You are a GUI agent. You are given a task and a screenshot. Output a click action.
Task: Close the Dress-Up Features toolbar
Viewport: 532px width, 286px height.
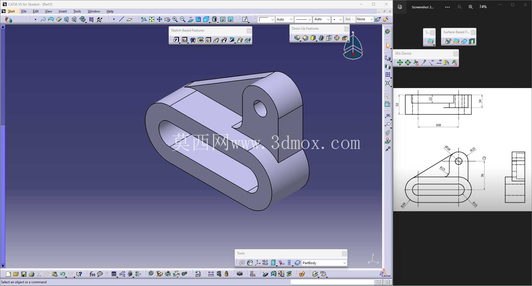click(x=346, y=29)
